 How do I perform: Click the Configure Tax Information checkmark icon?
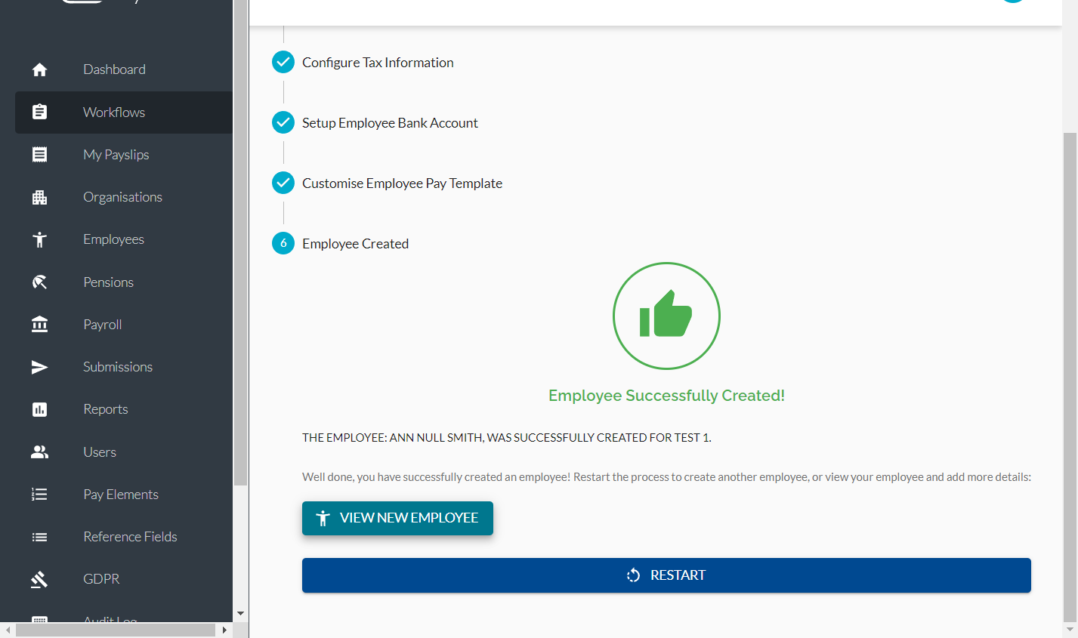click(283, 62)
